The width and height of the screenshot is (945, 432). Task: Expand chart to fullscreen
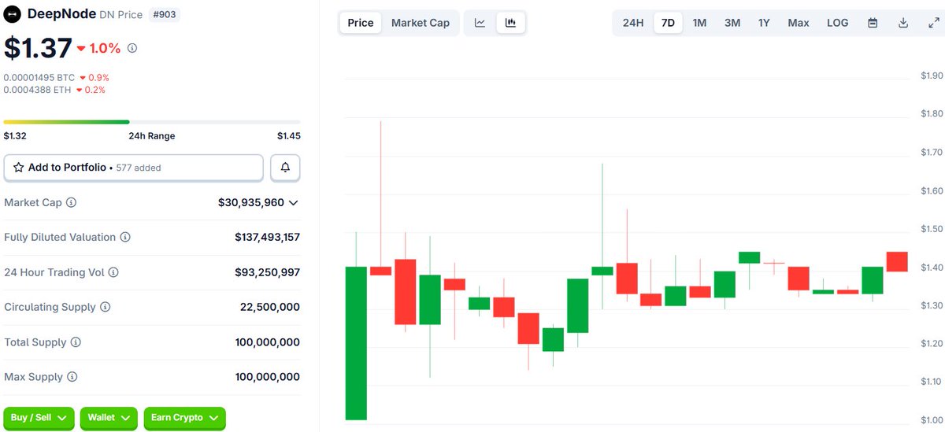click(933, 23)
